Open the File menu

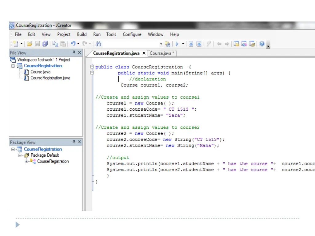tap(18, 34)
